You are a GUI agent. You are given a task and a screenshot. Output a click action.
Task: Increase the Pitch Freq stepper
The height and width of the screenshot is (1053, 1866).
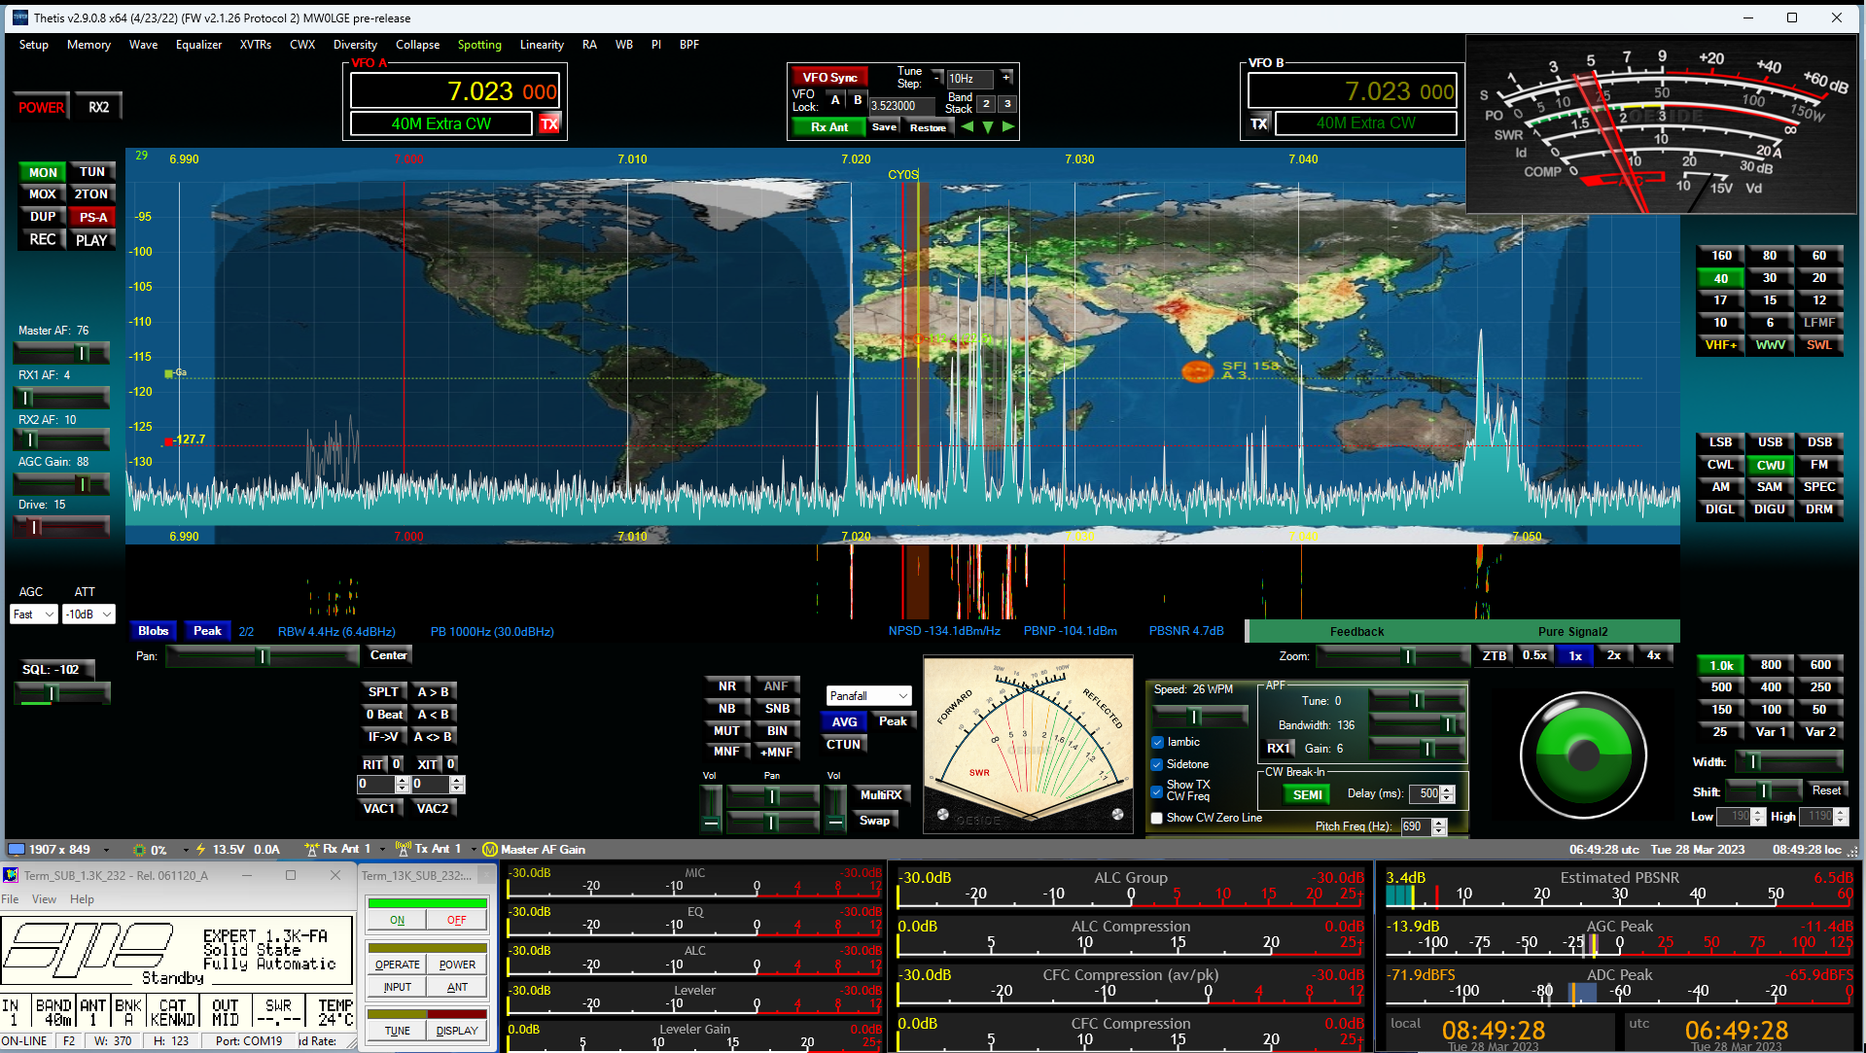[1440, 823]
